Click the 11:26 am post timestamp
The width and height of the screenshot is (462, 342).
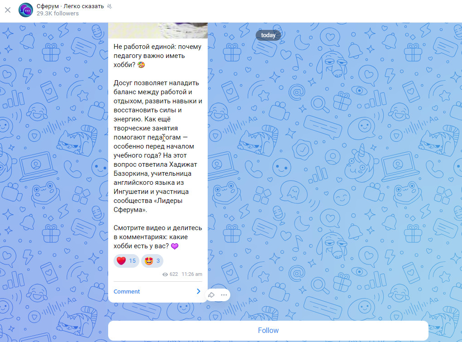(x=192, y=274)
